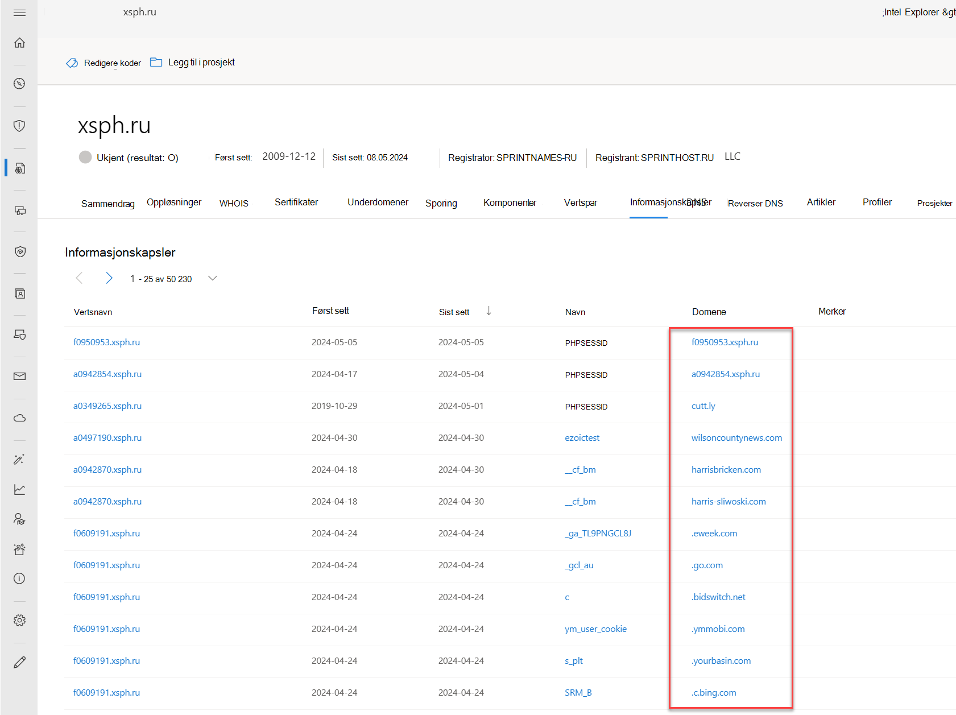
Task: Open hostname a0497190.xsph.ru
Action: click(x=107, y=438)
